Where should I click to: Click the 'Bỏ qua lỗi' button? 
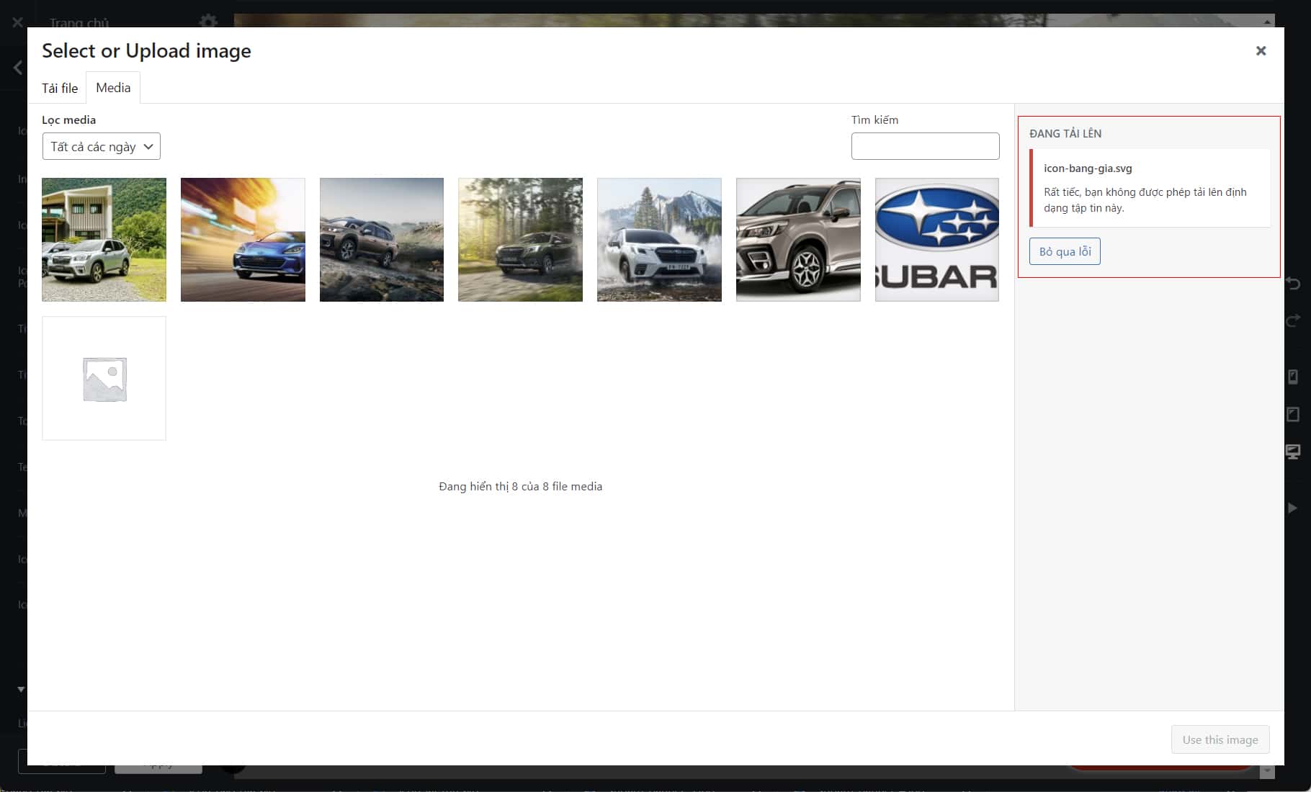[1065, 251]
